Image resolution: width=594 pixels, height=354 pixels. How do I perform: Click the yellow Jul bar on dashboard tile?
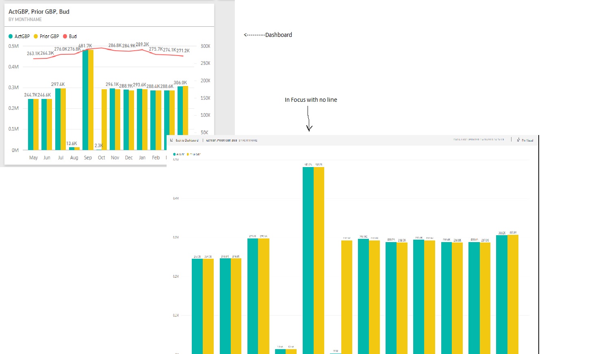[x=63, y=119]
